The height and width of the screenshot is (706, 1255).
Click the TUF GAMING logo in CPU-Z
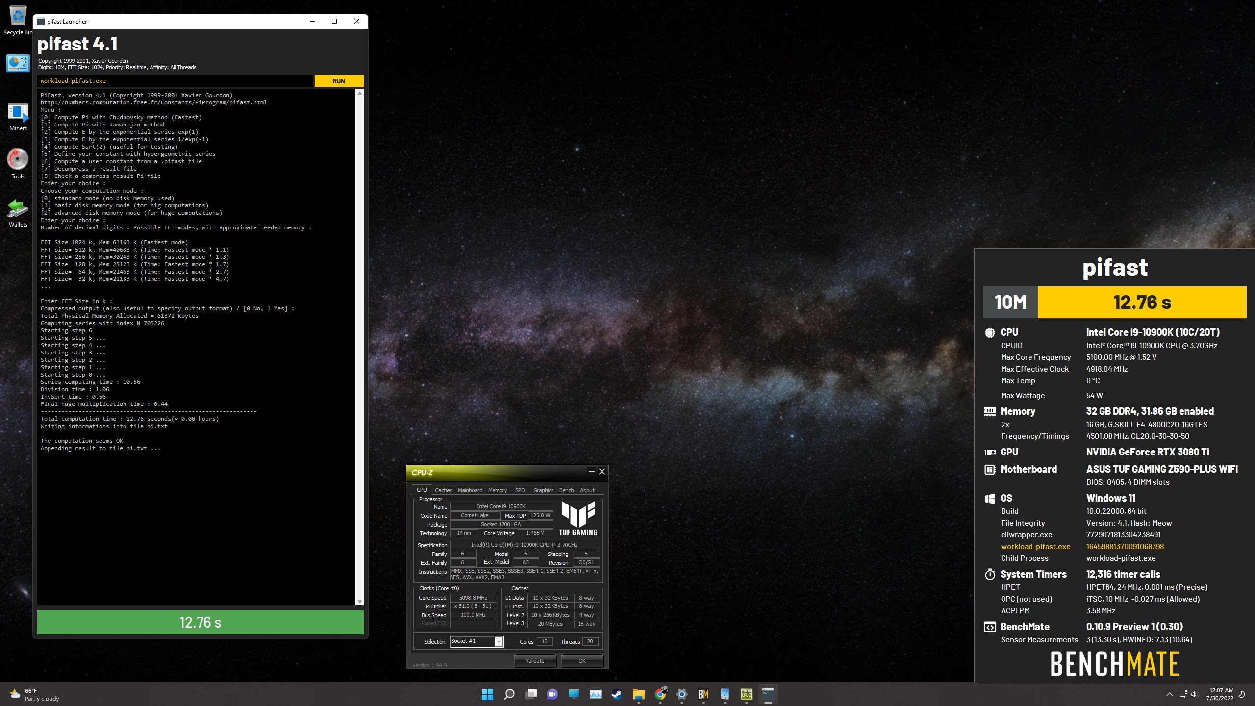pos(578,519)
